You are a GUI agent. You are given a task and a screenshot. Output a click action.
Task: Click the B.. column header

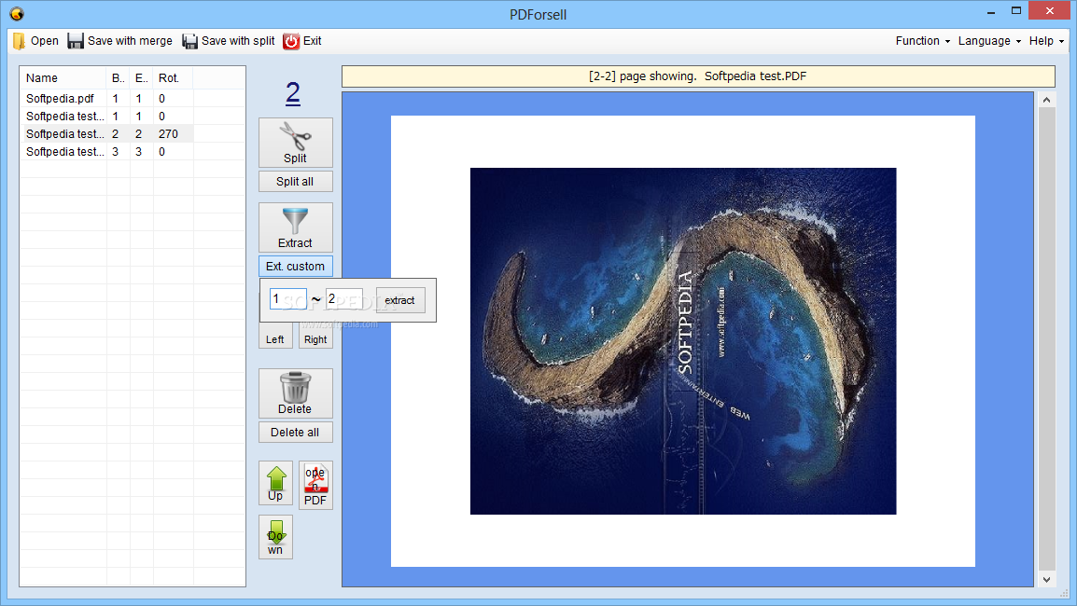tap(119, 78)
